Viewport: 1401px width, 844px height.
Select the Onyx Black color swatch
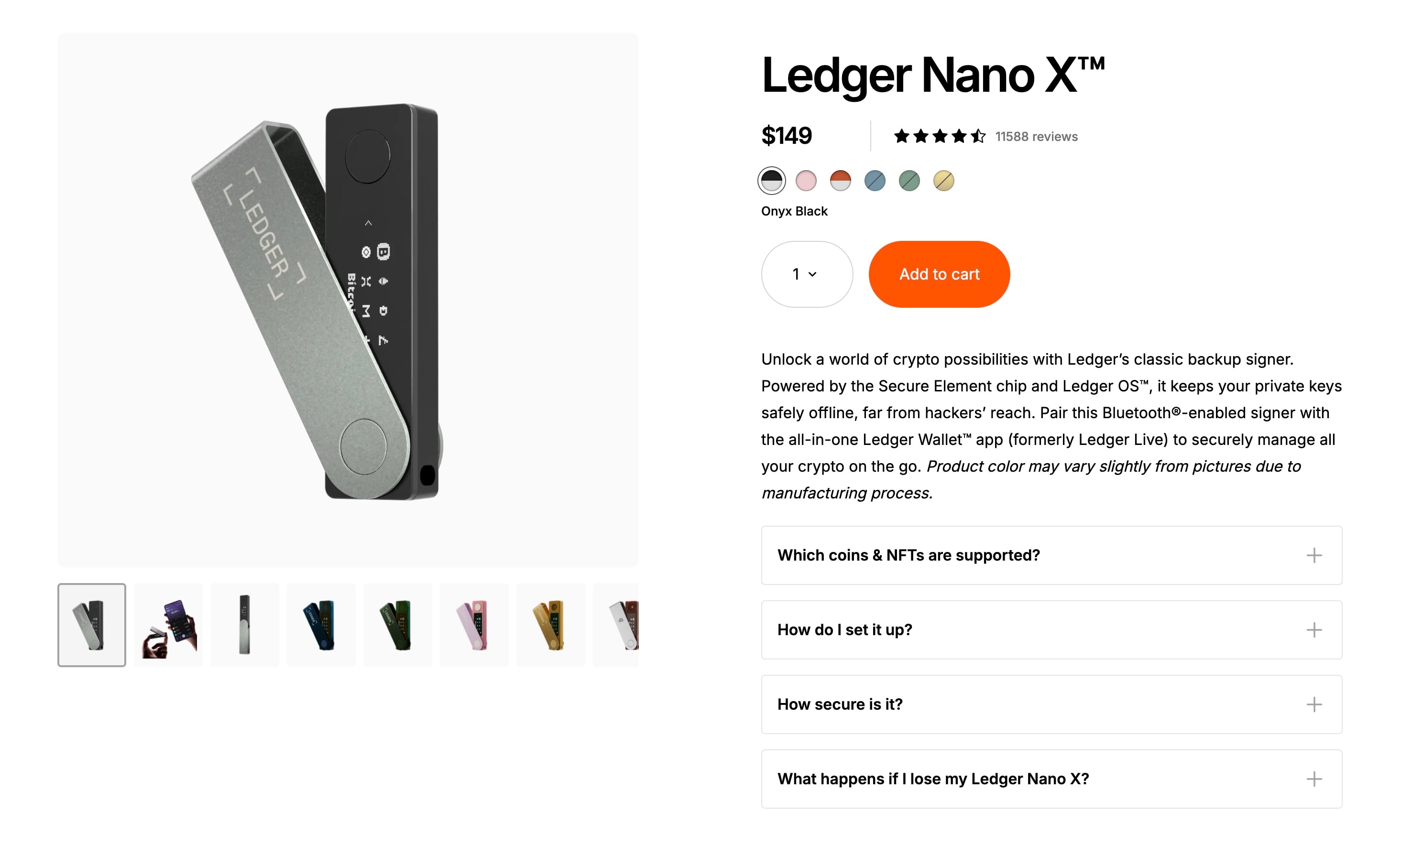(771, 181)
